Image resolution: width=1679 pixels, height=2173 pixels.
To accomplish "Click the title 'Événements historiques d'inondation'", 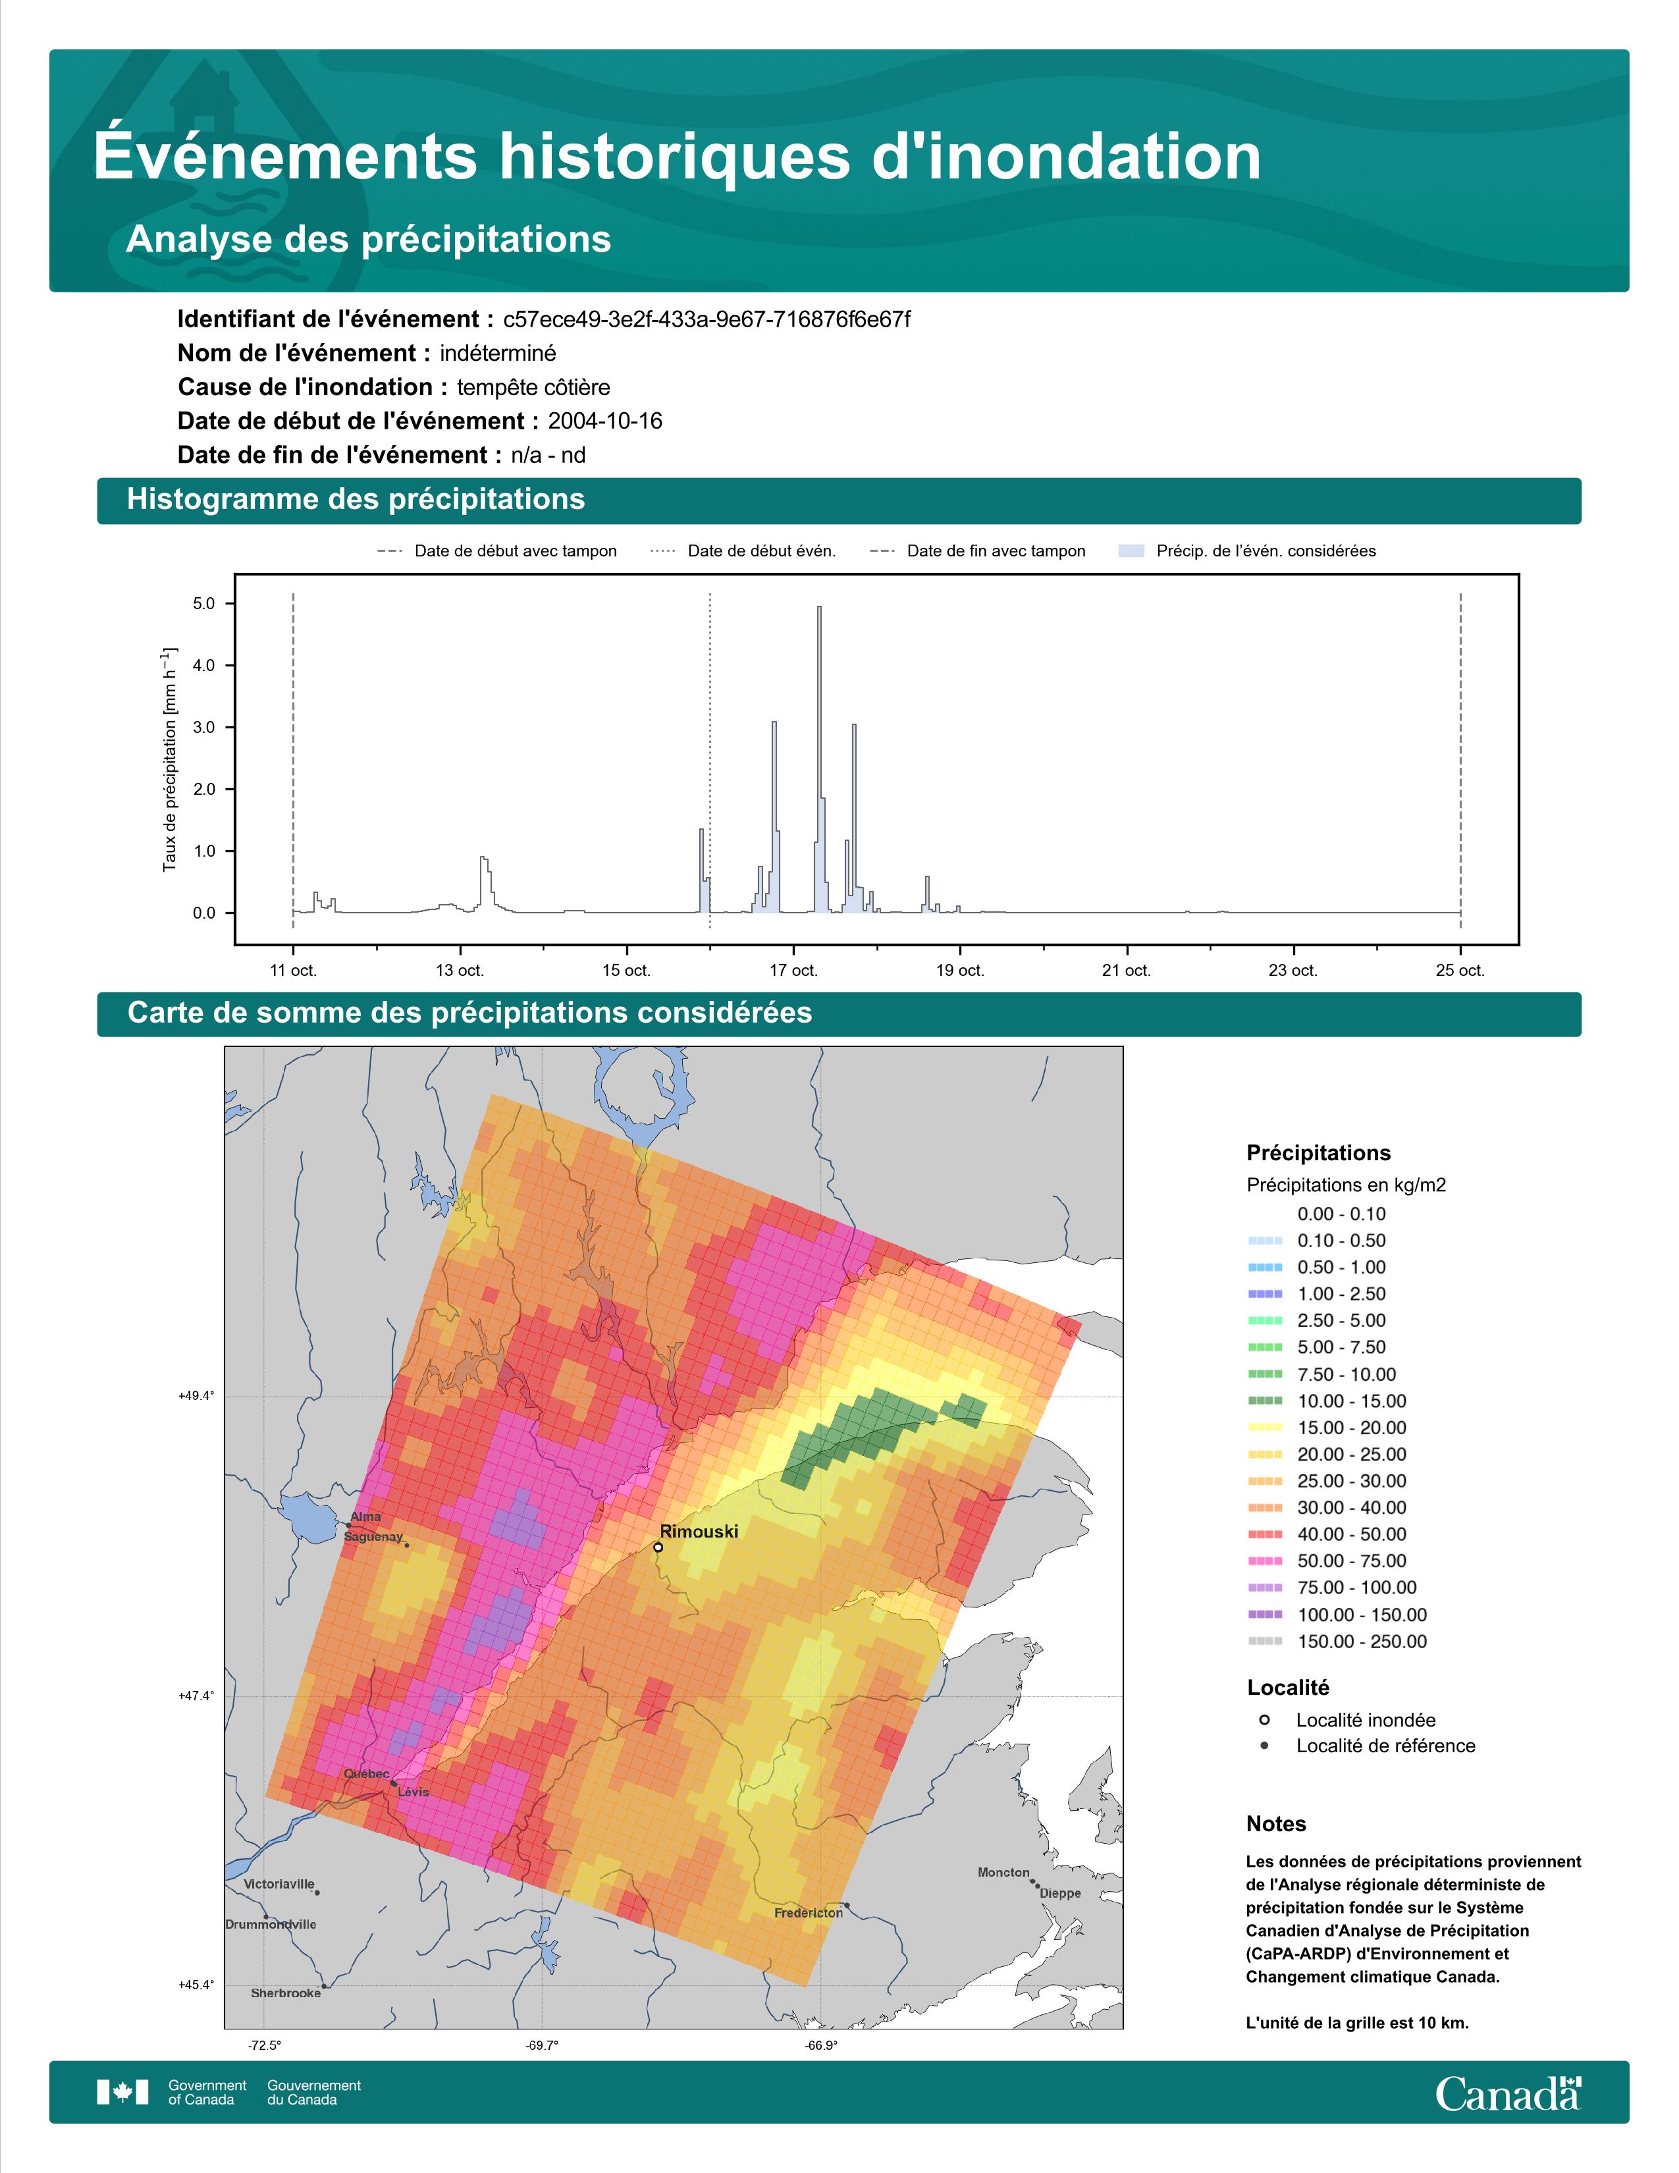I will [676, 156].
